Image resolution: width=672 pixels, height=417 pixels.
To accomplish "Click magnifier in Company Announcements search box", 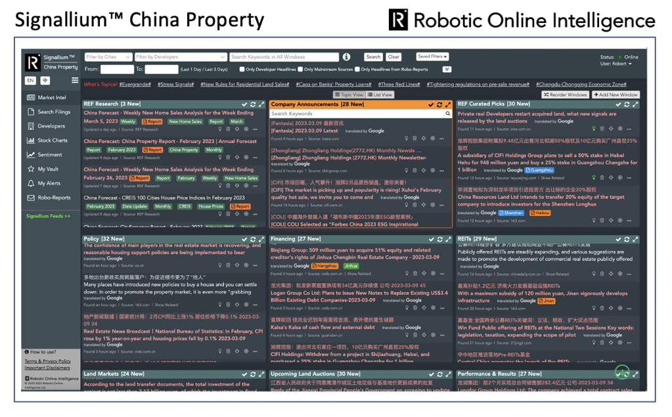I will point(448,114).
